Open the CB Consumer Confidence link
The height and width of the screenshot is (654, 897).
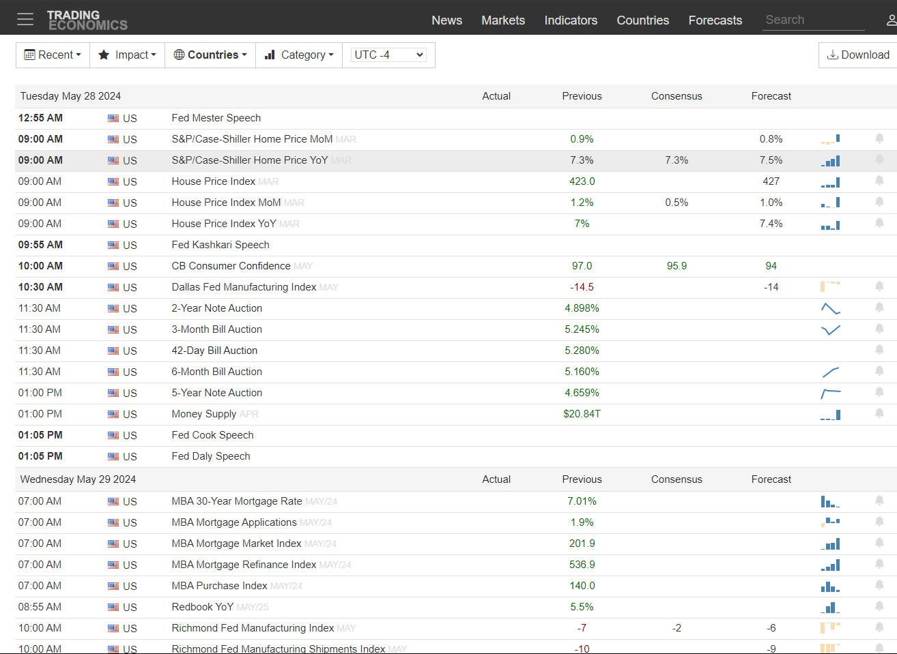coord(231,266)
